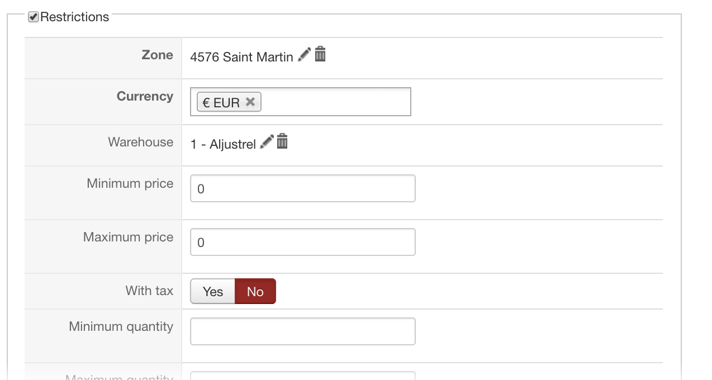Uncheck the Restrictions checkbox
712x380 pixels.
pos(34,17)
